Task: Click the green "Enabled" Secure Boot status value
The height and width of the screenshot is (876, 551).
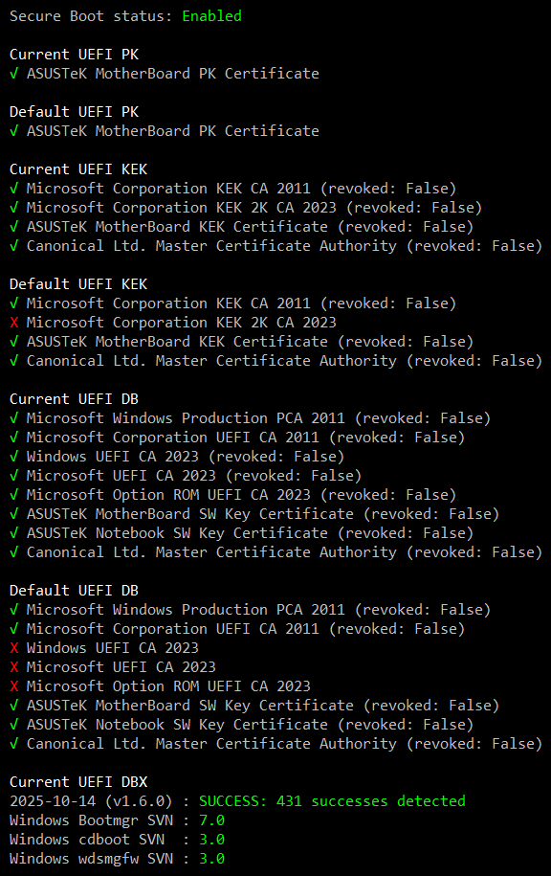Action: point(211,16)
